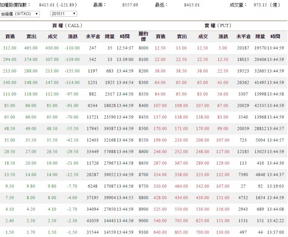Click the 加權股價指數 label
The image size is (288, 237).
(15, 5)
